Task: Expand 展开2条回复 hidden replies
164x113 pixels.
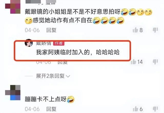Action: (50, 76)
